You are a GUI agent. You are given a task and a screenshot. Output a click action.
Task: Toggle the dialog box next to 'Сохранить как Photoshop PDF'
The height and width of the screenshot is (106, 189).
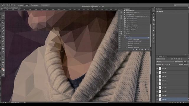point(121,12)
